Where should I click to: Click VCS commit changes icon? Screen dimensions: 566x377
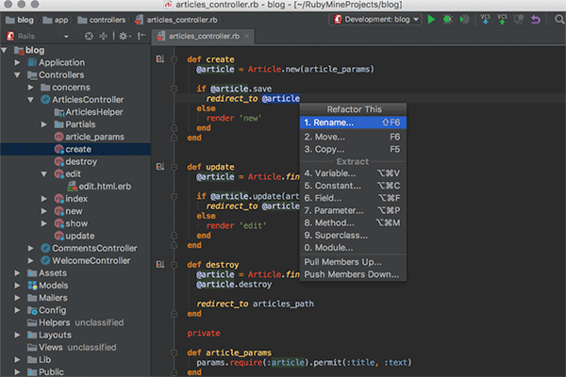point(502,20)
